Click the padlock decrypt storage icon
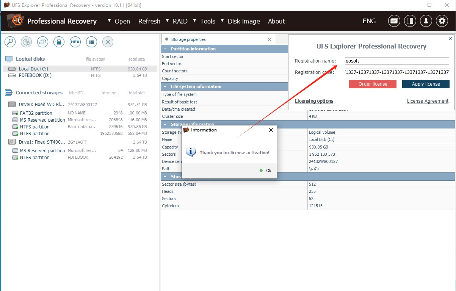Viewport: 456px width, 291px height. click(59, 42)
